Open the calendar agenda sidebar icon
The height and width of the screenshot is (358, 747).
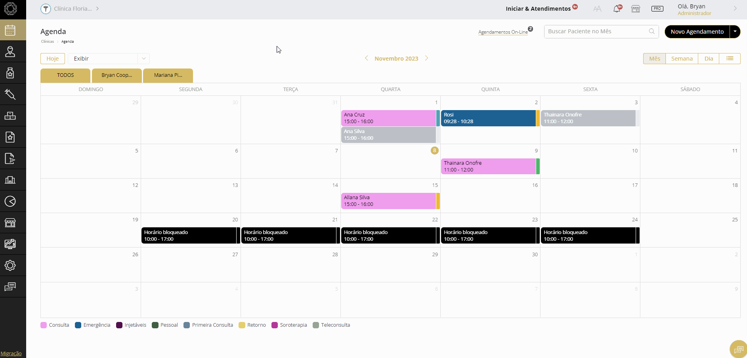pos(10,30)
